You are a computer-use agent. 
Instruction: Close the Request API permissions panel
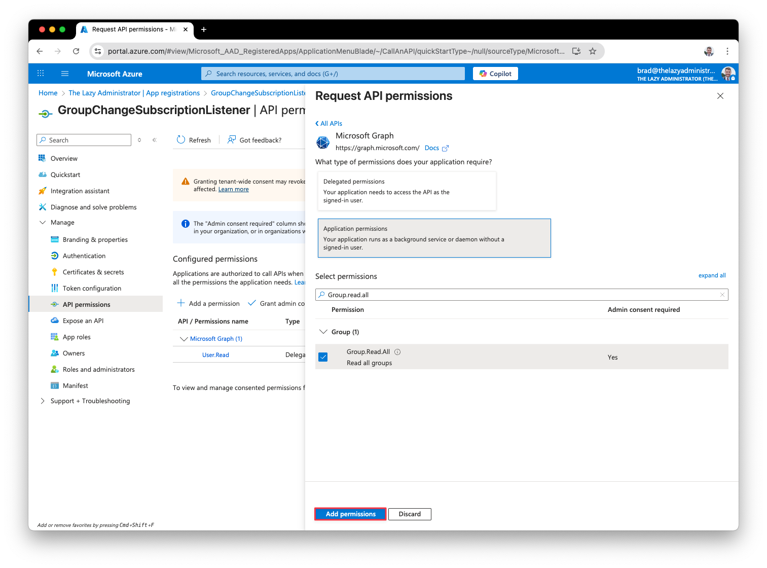[x=720, y=96]
